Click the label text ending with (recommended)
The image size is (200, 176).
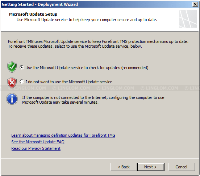click(87, 68)
